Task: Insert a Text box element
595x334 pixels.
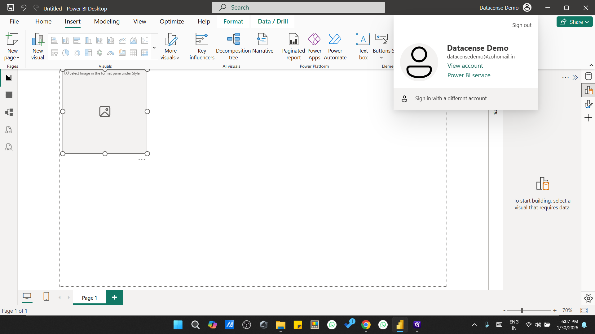Action: [x=363, y=46]
